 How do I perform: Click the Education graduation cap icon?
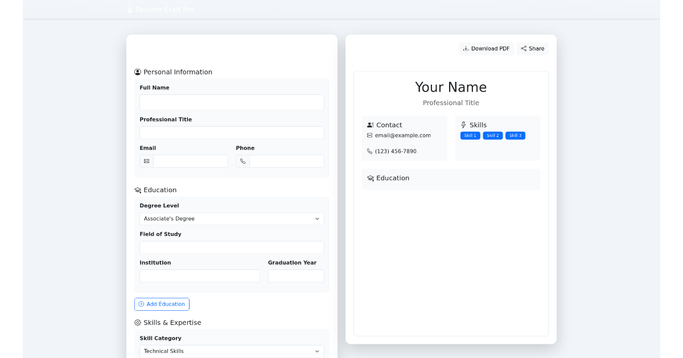[x=137, y=190]
